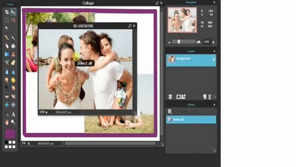
Task: Click the Background layer thumbnail
Action: 172,59
